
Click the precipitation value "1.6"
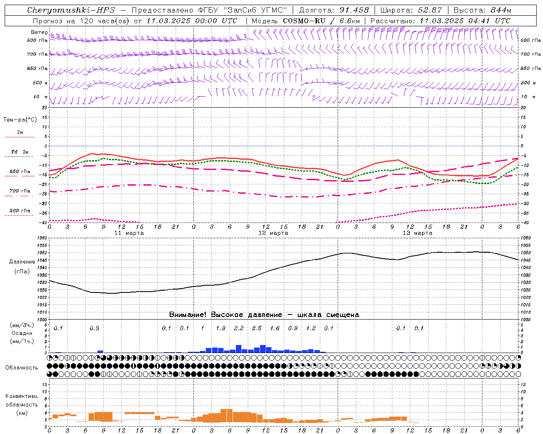[x=275, y=328]
